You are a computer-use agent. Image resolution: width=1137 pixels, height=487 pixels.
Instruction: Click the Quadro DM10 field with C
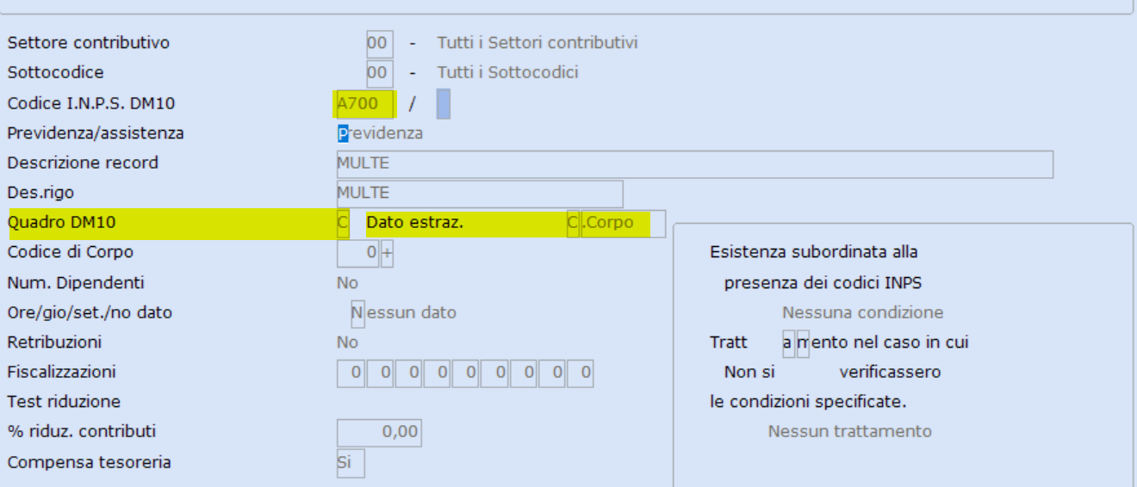point(343,223)
